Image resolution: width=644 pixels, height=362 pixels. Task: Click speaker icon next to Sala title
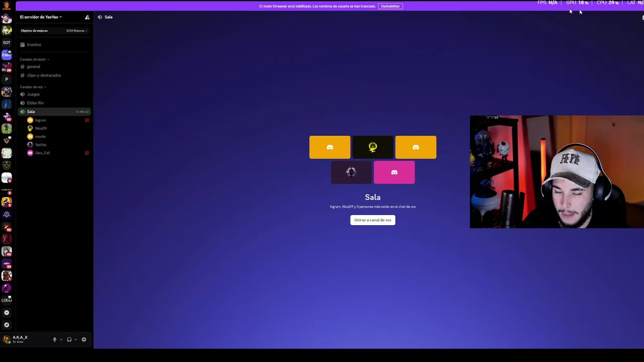pos(100,17)
